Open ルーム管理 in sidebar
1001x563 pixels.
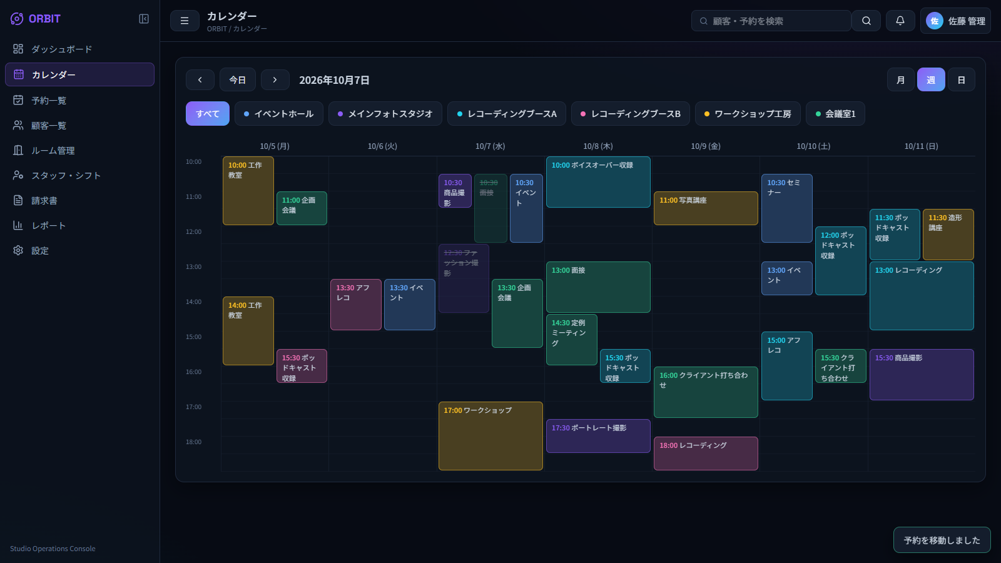(79, 150)
